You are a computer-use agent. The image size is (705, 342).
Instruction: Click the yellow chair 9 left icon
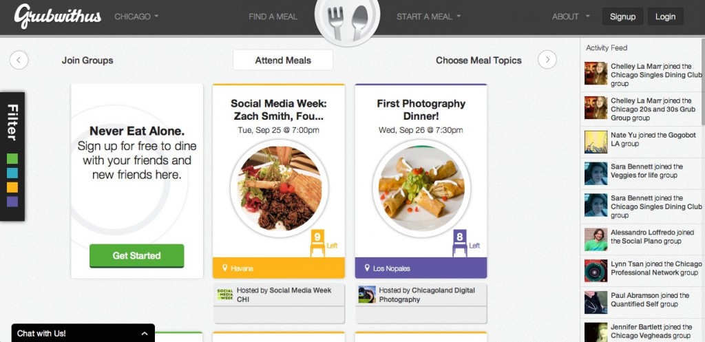(x=317, y=243)
